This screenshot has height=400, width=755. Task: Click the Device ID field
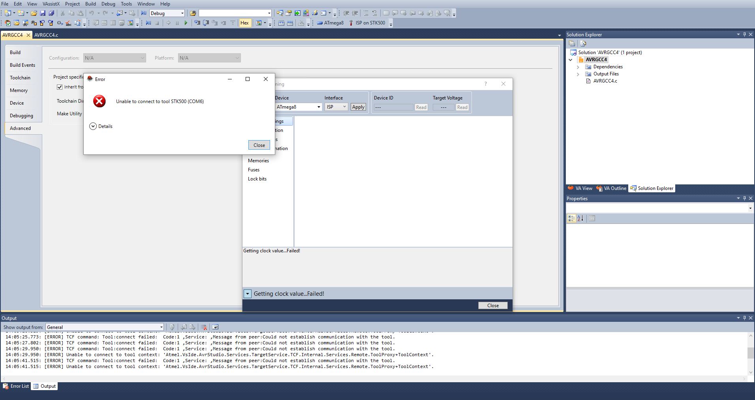pyautogui.click(x=393, y=107)
